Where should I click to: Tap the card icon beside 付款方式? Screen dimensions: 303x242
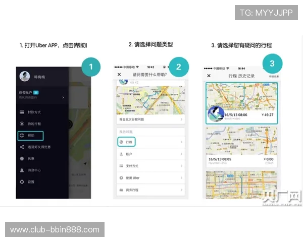click(22, 112)
